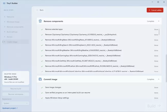
Task: Minimize the Tiny11 Builder window
Action: [152, 2]
